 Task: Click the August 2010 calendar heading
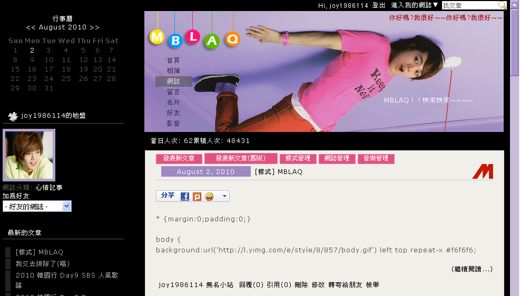pos(63,27)
